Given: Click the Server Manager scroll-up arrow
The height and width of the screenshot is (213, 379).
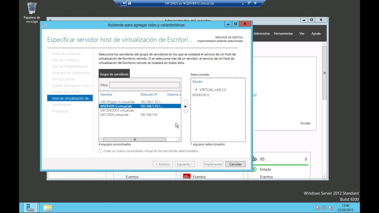Looking at the screenshot, I should coord(325,44).
